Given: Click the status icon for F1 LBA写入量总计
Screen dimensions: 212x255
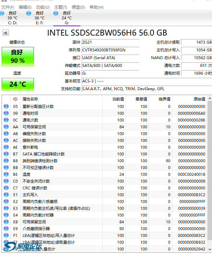Looking at the screenshot, I should click(x=6, y=235).
